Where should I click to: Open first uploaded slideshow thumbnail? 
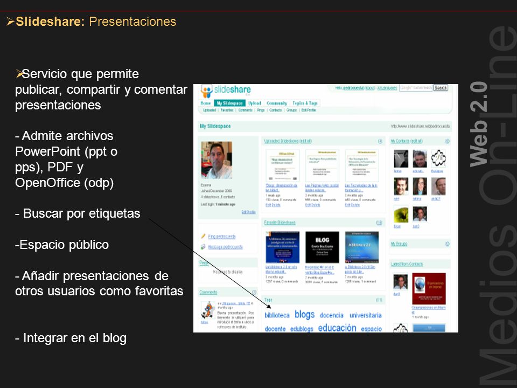[x=283, y=165]
